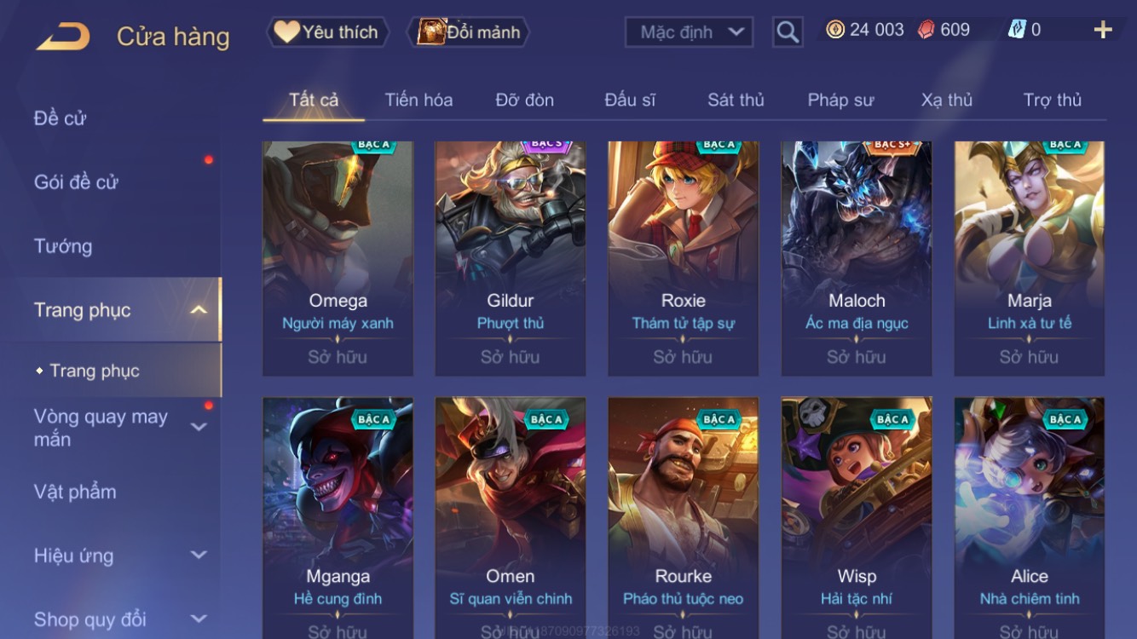Image resolution: width=1137 pixels, height=639 pixels.
Task: Open Yêu thích heart favorites
Action: point(328,32)
